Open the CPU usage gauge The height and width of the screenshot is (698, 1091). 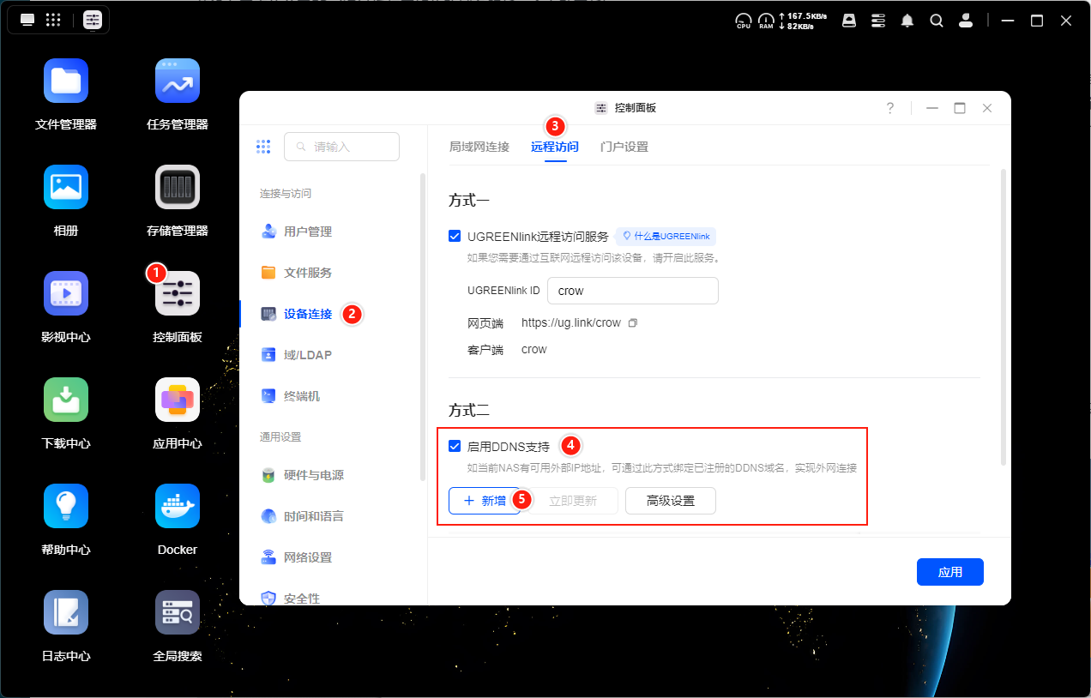tap(744, 21)
